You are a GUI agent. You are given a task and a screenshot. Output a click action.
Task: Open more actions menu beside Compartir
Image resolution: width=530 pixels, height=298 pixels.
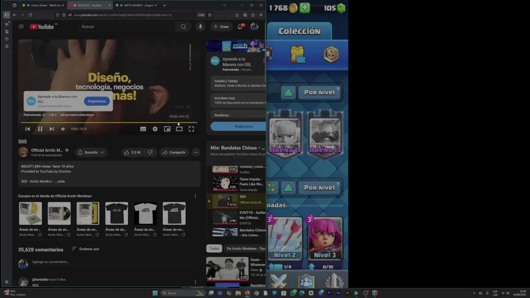196,152
